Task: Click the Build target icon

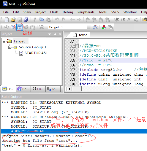Action: pos(13,27)
